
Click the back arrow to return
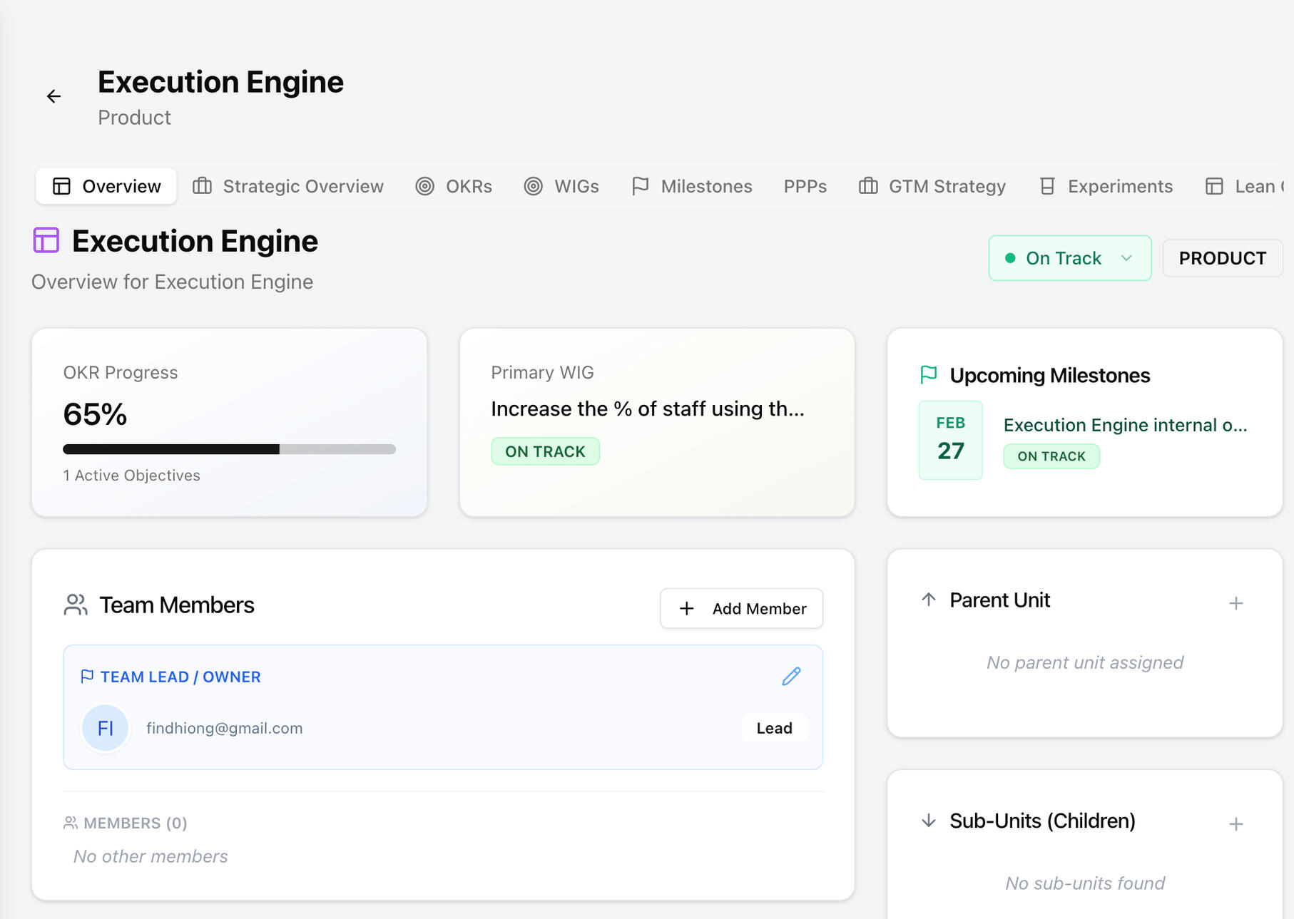pos(54,96)
